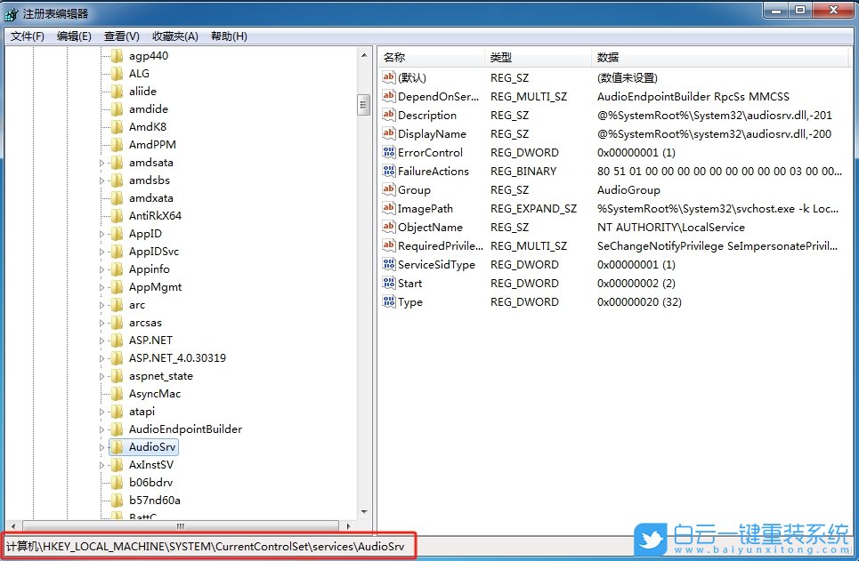
Task: Click the AudioSrv folder icon
Action: pos(116,446)
